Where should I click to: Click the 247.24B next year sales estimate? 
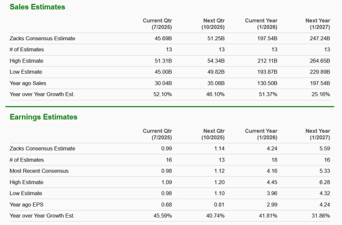pyautogui.click(x=320, y=39)
